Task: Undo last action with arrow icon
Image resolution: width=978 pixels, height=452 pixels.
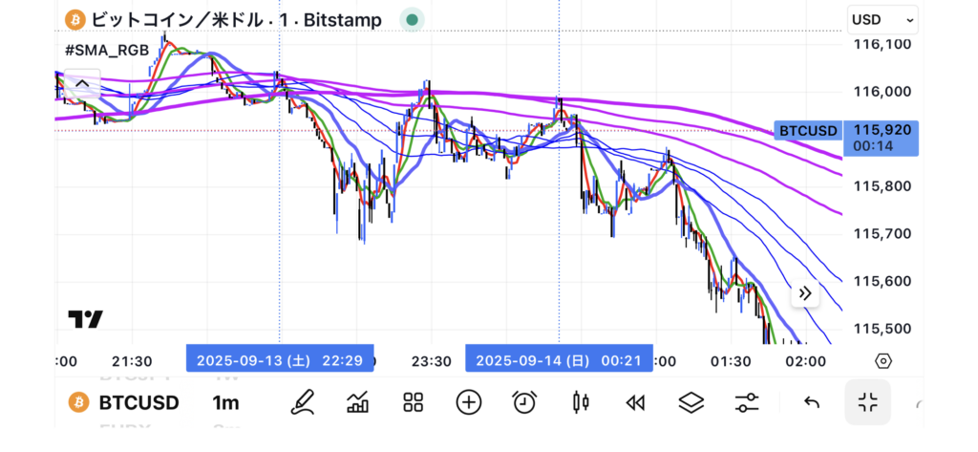Action: tap(812, 402)
